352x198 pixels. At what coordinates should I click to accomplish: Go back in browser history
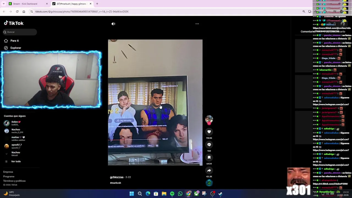pyautogui.click(x=4, y=12)
